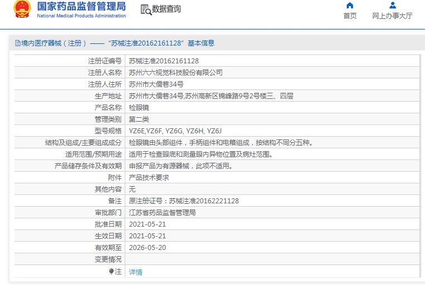Viewport: 425px width, 285px height.
Task: Select 生效日期 value 2021-05-21
Action: [x=147, y=236]
